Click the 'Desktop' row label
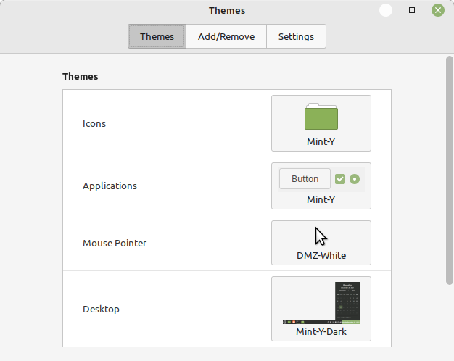 pyautogui.click(x=101, y=309)
